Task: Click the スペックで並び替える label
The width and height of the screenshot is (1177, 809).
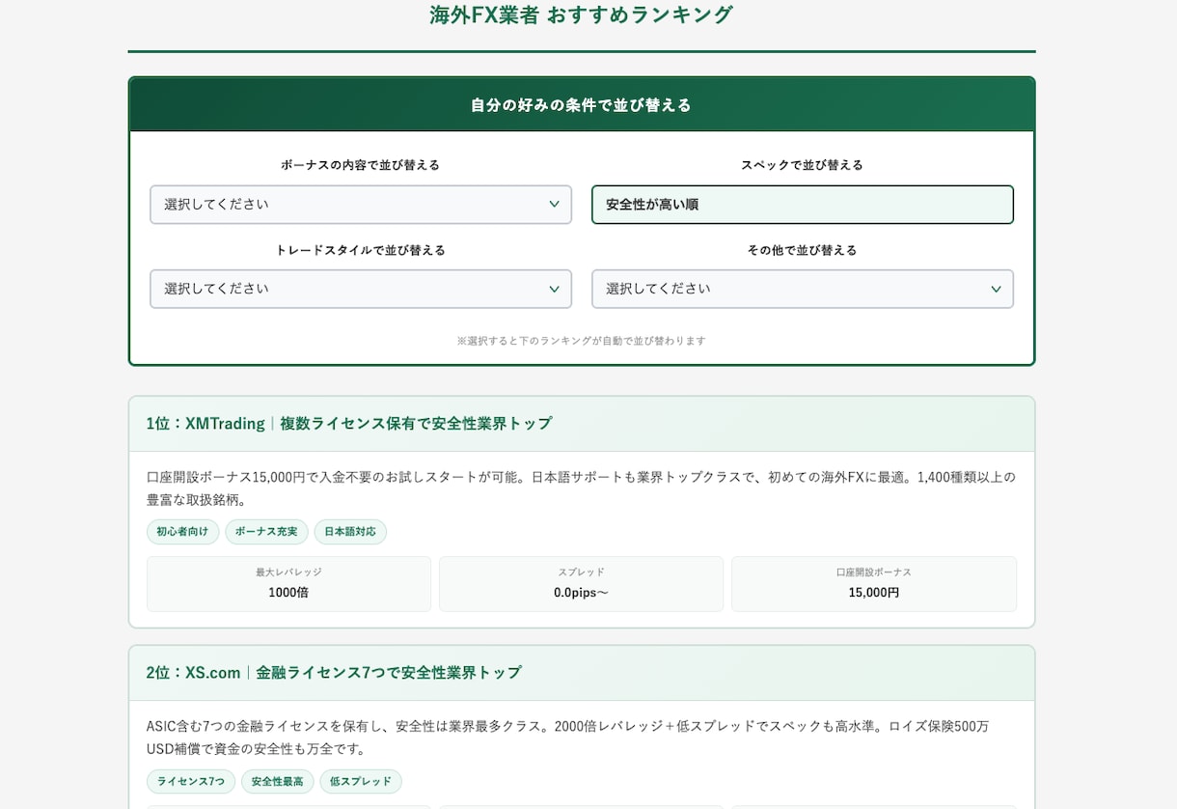Action: tap(803, 165)
